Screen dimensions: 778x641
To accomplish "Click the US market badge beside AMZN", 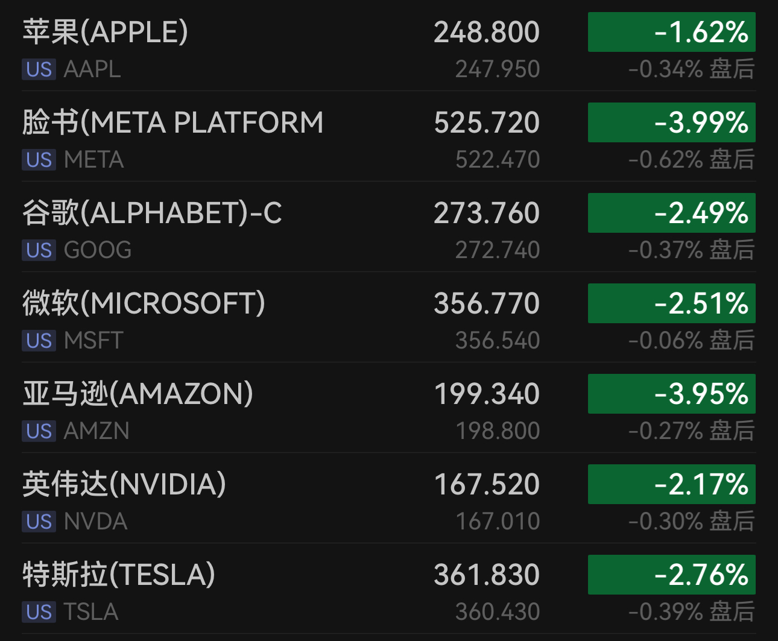I will point(39,431).
